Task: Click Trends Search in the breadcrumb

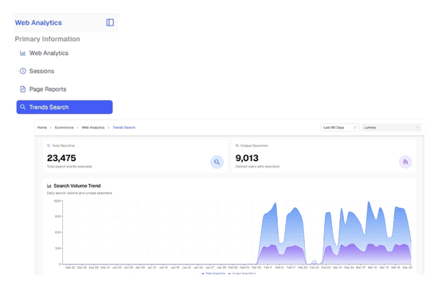Action: 124,127
